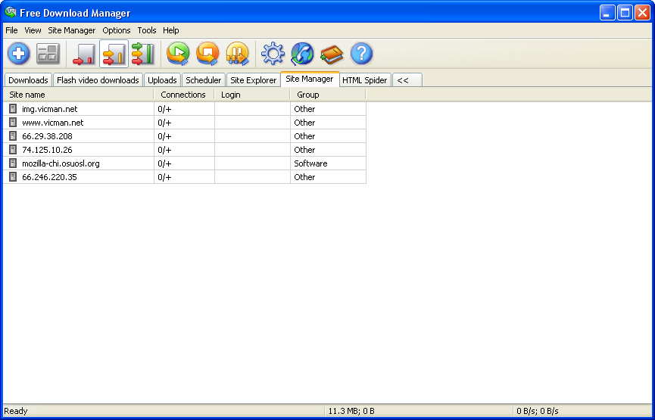Switch to the HTML Spider tab
This screenshot has height=420, width=655.
[x=365, y=80]
